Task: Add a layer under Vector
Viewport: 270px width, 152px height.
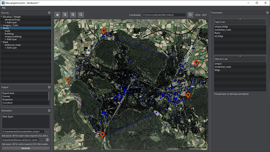Action: click(x=12, y=39)
